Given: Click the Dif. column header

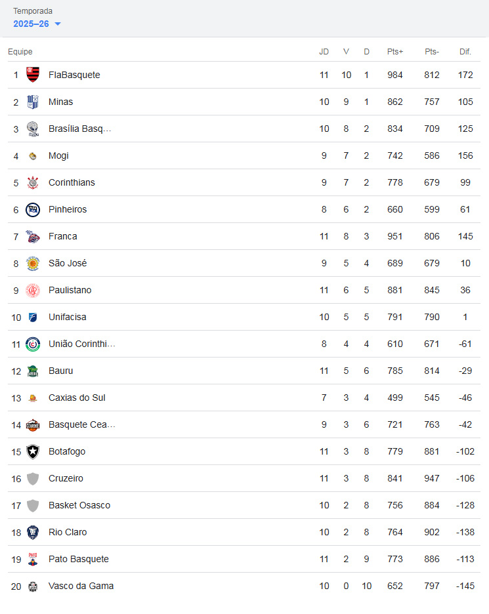Looking at the screenshot, I should coord(465,52).
